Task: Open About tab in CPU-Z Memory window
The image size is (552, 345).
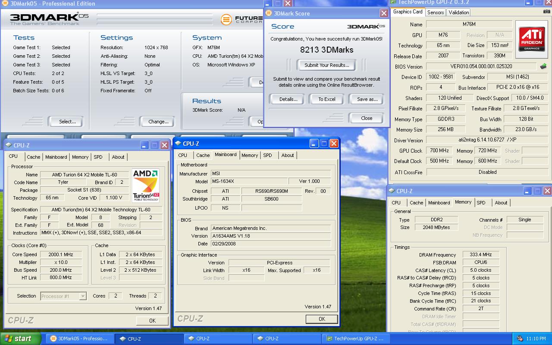Action: click(501, 203)
